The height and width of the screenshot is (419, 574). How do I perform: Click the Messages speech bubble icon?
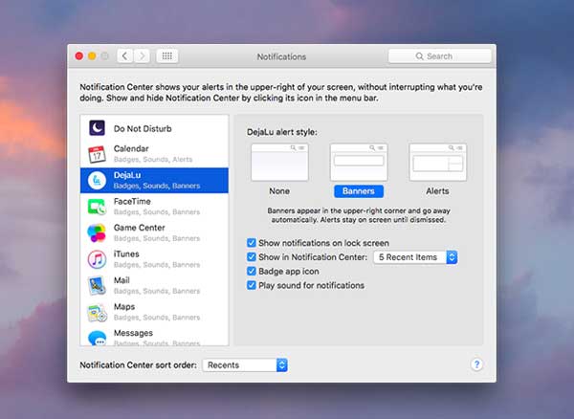click(x=97, y=338)
